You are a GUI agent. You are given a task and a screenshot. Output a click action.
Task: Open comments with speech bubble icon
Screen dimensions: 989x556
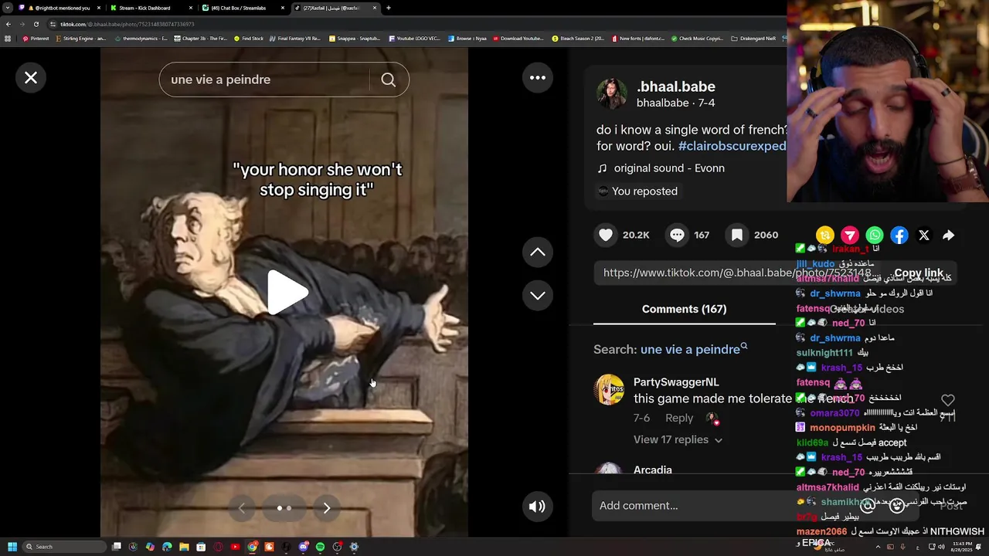(x=678, y=235)
